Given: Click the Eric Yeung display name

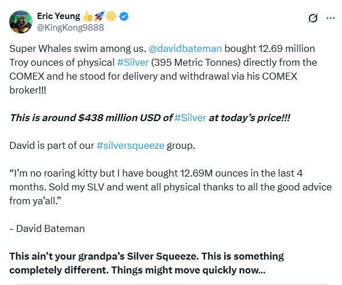Looking at the screenshot, I should [x=58, y=16].
